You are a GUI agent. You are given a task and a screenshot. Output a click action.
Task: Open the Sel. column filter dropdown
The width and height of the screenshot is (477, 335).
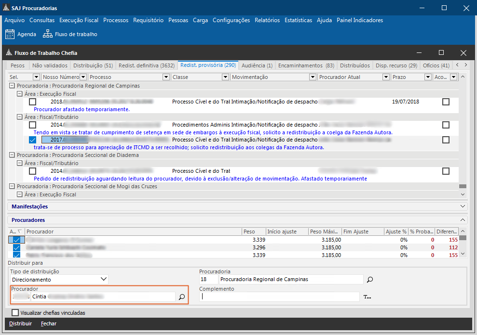(x=36, y=77)
